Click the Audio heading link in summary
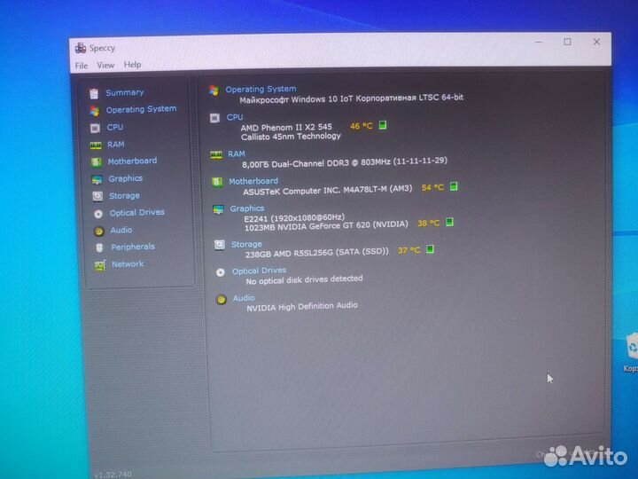 [244, 298]
